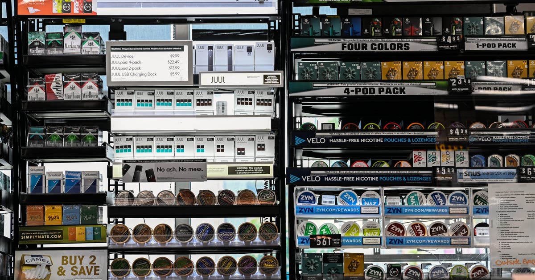The height and width of the screenshot is (280, 535).
Task: Select the "1-POD PACK" shelf label
Action: (496, 44)
